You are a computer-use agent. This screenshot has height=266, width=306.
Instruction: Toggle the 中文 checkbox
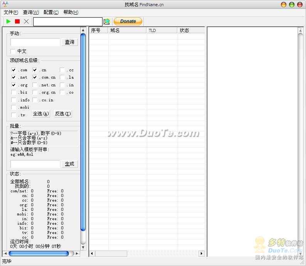pyautogui.click(x=13, y=51)
